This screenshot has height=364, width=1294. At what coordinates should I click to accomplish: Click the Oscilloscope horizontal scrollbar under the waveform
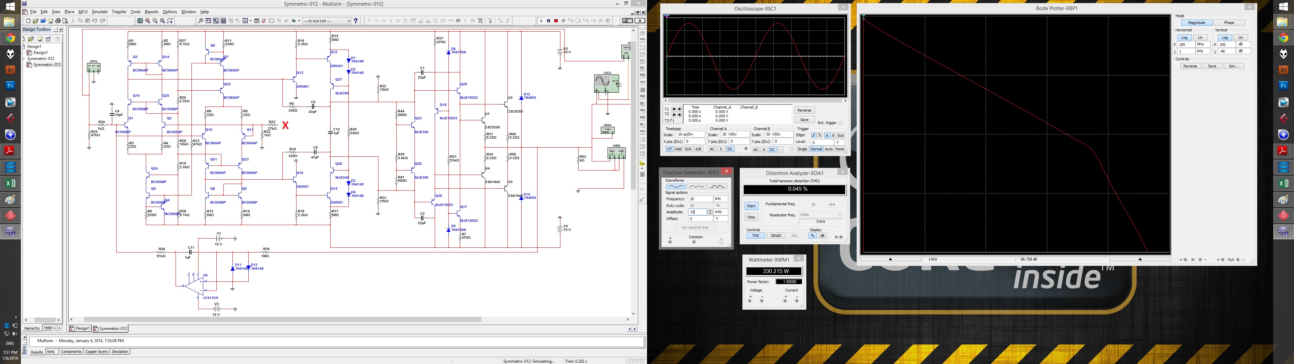coord(756,100)
